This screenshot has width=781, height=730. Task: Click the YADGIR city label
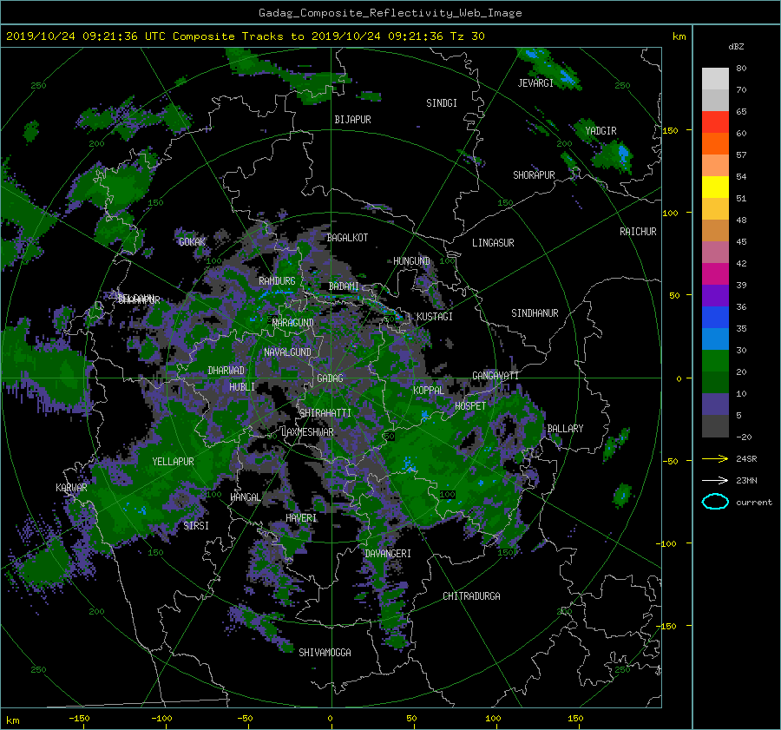point(601,131)
